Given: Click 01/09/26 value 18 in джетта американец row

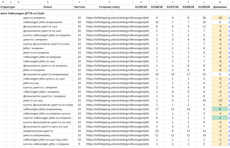Looking at the screenshot, I should [204, 135].
